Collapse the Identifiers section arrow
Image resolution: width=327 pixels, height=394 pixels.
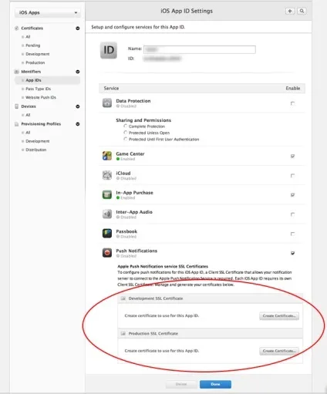[x=78, y=72]
